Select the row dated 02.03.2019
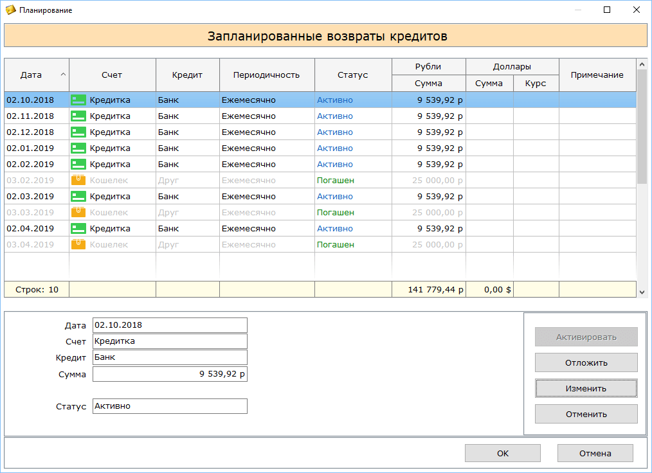The height and width of the screenshot is (473, 652). [320, 196]
